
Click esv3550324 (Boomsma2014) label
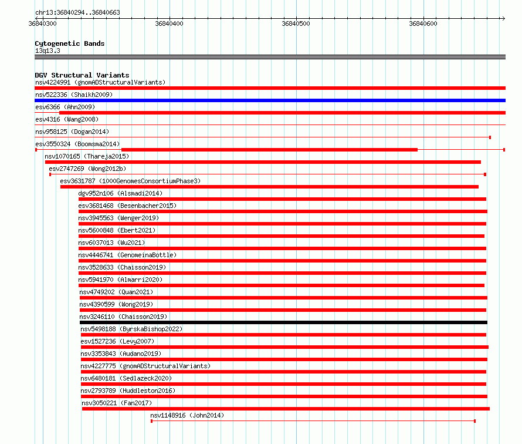coord(77,144)
